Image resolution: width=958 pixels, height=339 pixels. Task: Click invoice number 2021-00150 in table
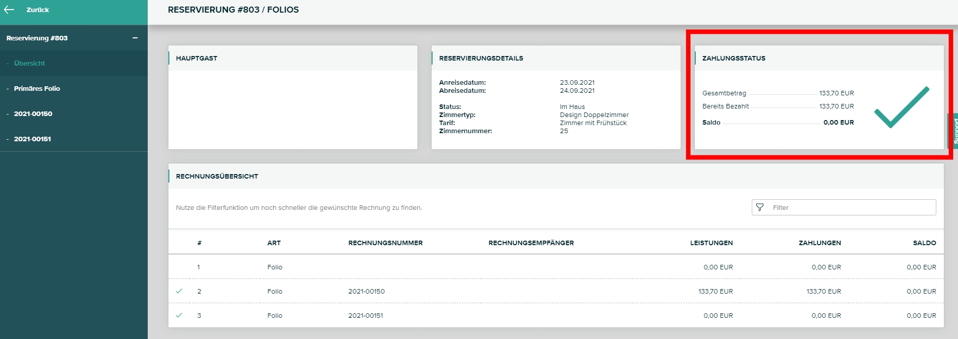366,291
